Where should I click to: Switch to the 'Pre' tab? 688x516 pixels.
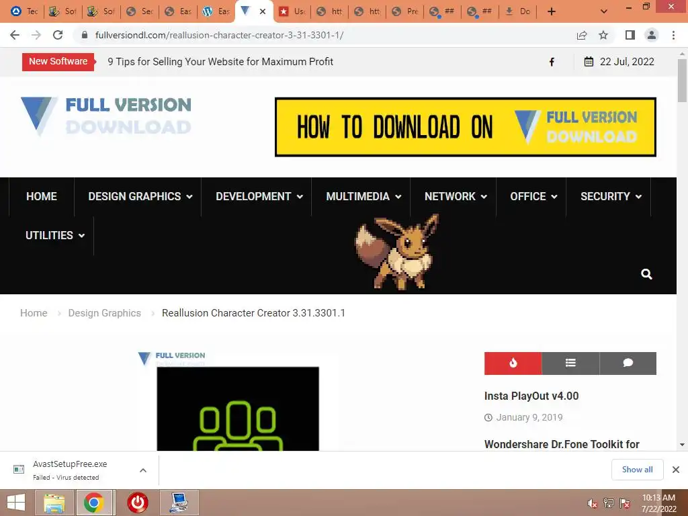[x=404, y=11]
